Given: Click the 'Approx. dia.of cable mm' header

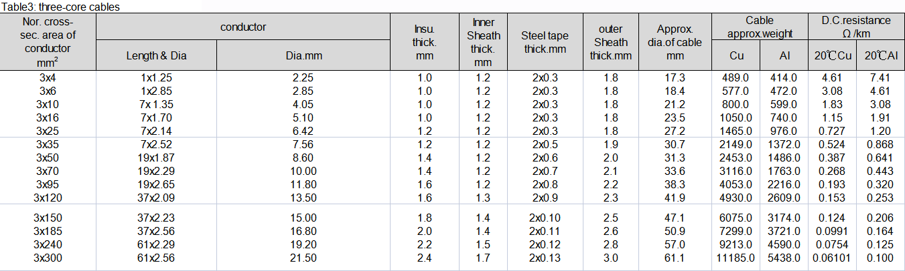Looking at the screenshot, I should 675,41.
